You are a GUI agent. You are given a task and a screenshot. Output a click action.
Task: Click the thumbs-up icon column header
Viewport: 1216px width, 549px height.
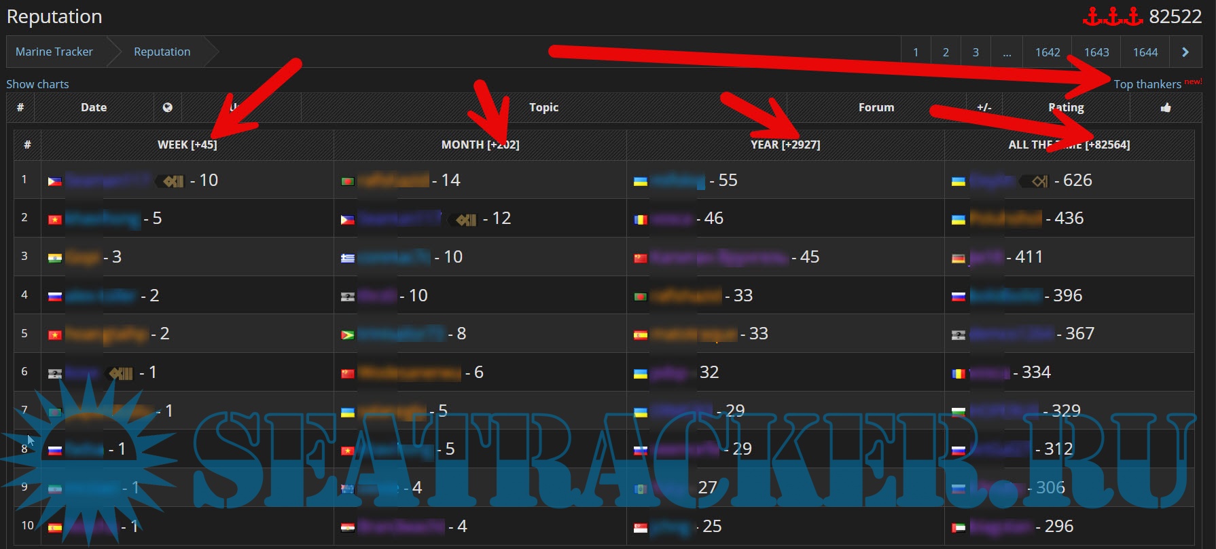coord(1166,107)
